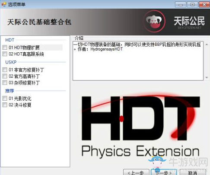This screenshot has height=175, width=210.
Task: Cancel the installer with 取消 button
Action: coord(193,172)
